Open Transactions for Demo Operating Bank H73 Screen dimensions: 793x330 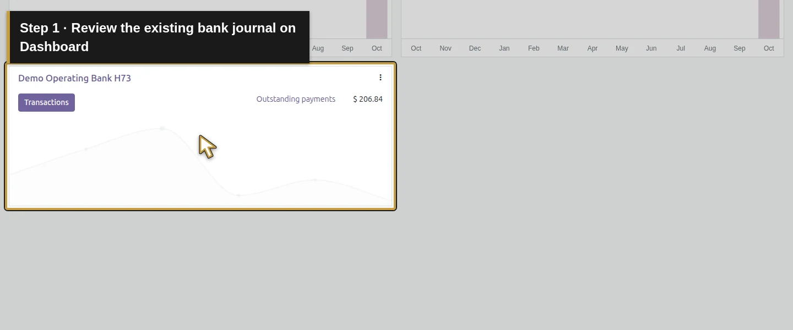(46, 102)
